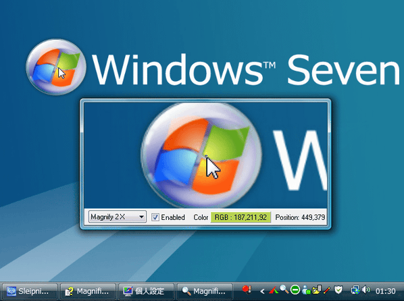Click the green circle minus tray icon
This screenshot has width=404, height=301.
tap(295, 290)
